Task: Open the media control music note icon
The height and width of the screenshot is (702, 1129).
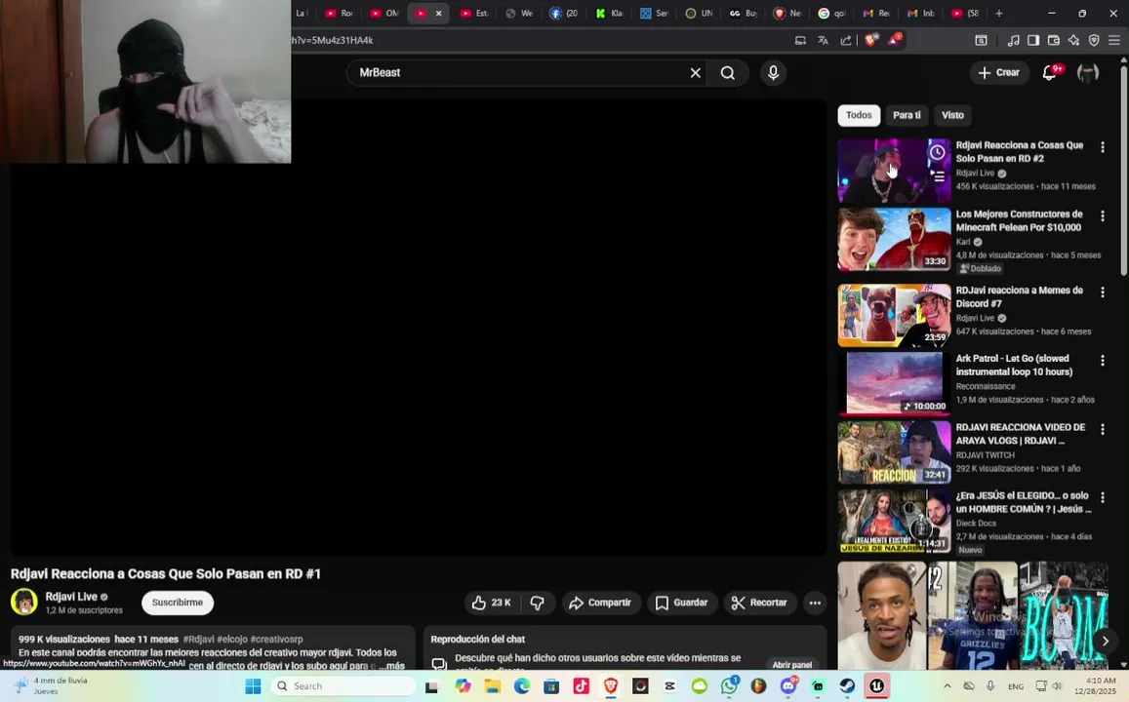Action: [x=1013, y=40]
